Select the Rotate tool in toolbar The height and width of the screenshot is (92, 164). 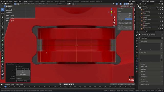pos(2,20)
